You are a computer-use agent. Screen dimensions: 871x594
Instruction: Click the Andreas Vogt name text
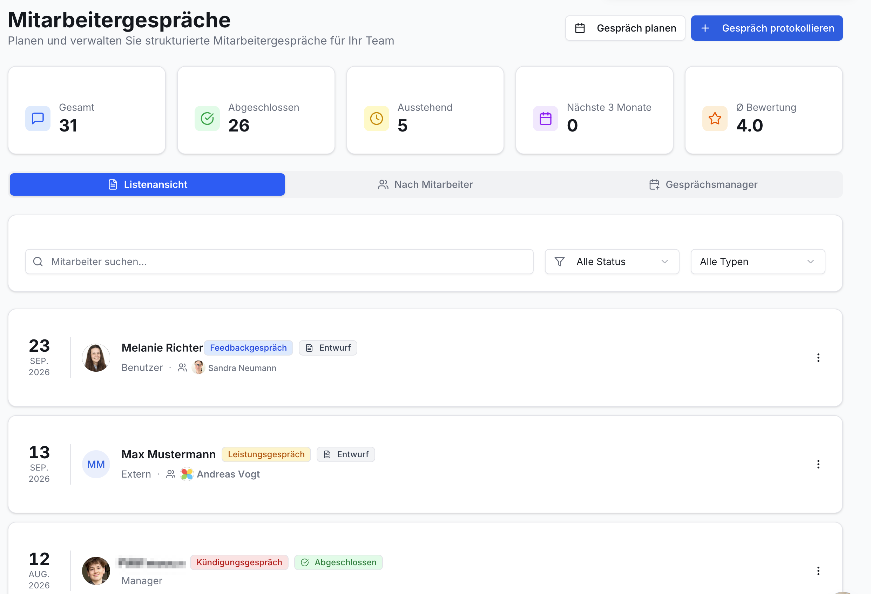[228, 474]
